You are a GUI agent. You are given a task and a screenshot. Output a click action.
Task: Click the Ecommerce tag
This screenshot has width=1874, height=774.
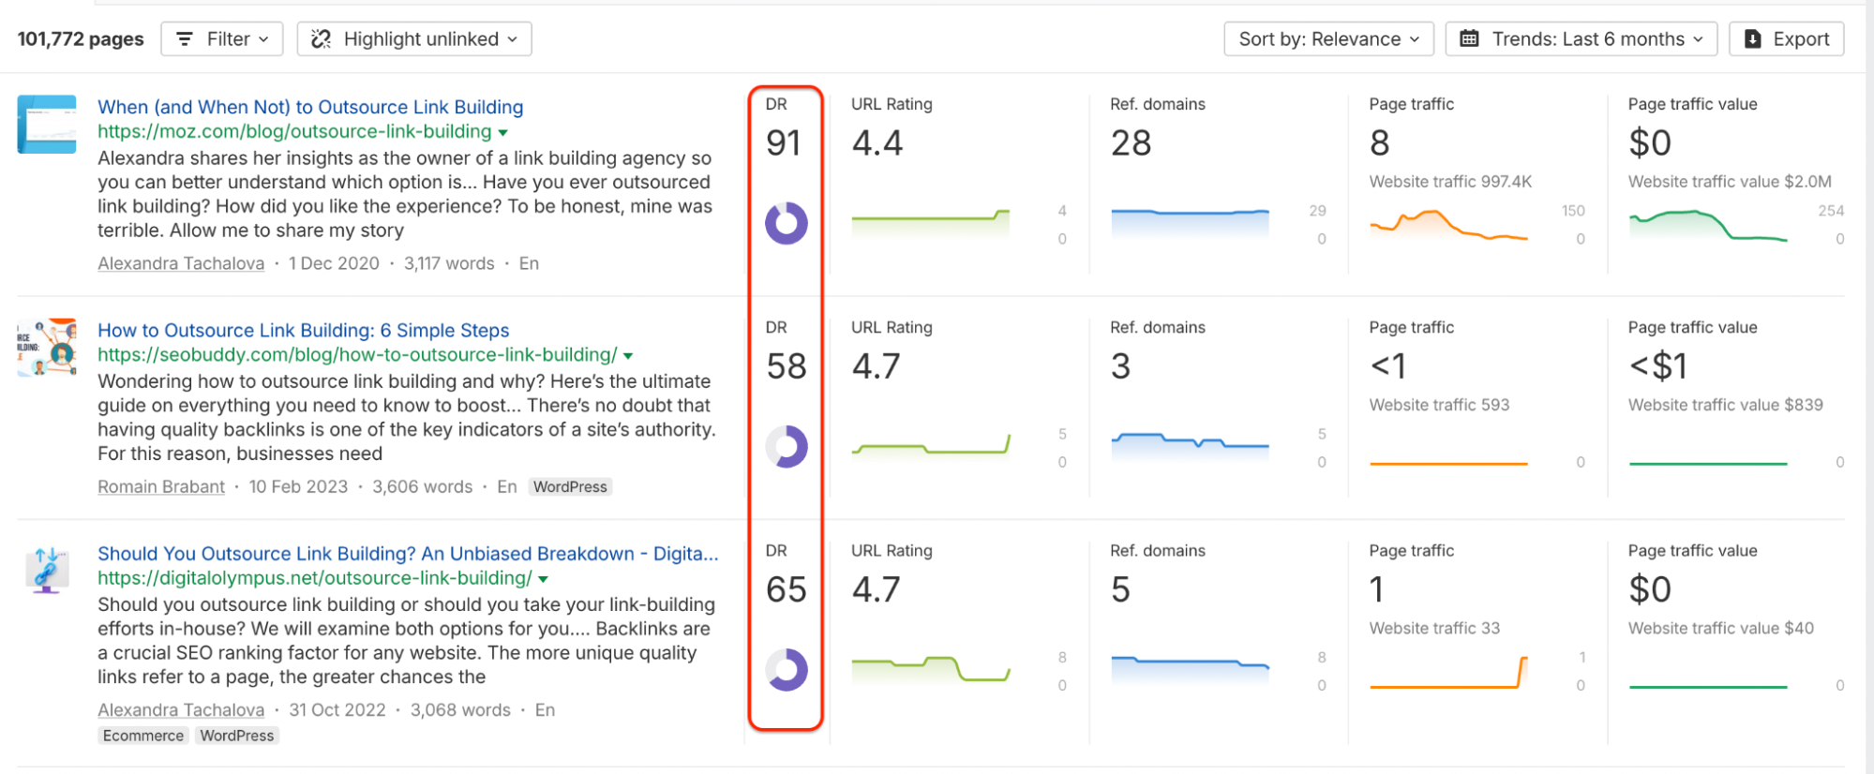(x=143, y=736)
